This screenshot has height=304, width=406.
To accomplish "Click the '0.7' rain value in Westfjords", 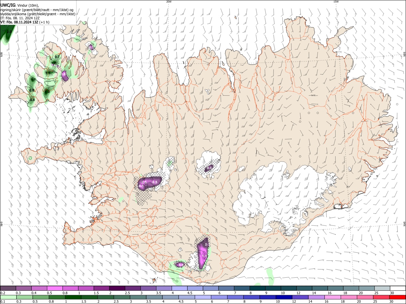I will coord(57,57).
